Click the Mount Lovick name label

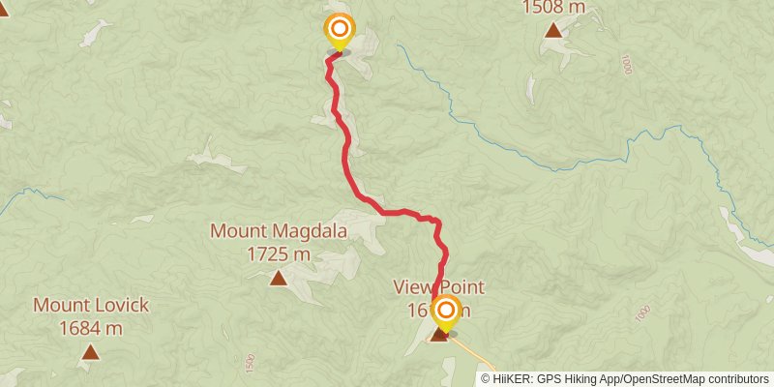point(91,305)
